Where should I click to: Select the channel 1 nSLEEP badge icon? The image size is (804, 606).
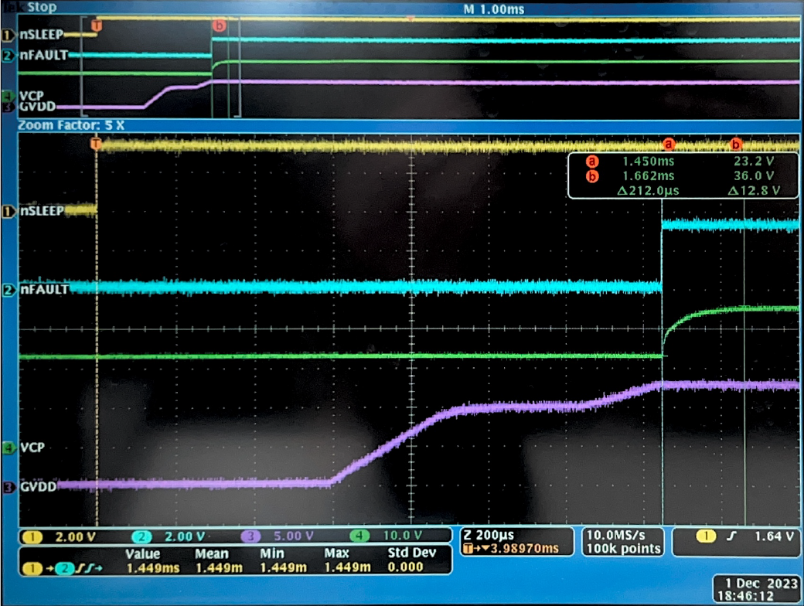(8, 209)
